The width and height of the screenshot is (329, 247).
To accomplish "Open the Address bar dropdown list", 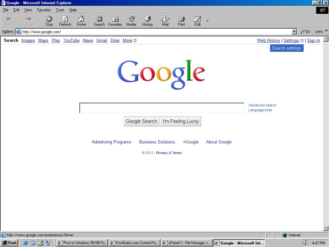I will tap(294, 32).
